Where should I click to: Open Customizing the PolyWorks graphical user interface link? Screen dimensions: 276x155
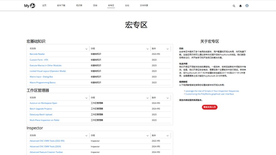pyautogui.click(x=210, y=94)
